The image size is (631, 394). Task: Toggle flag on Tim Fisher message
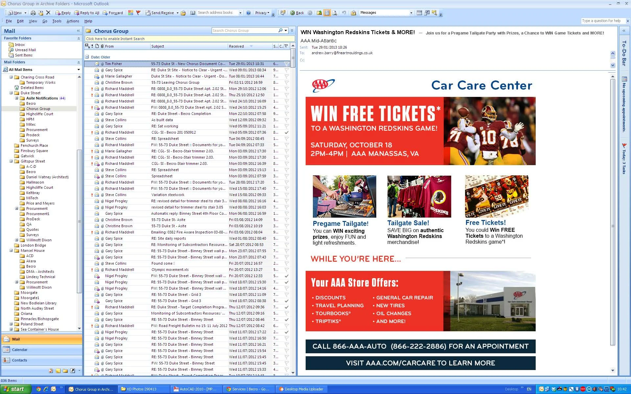pyautogui.click(x=287, y=64)
